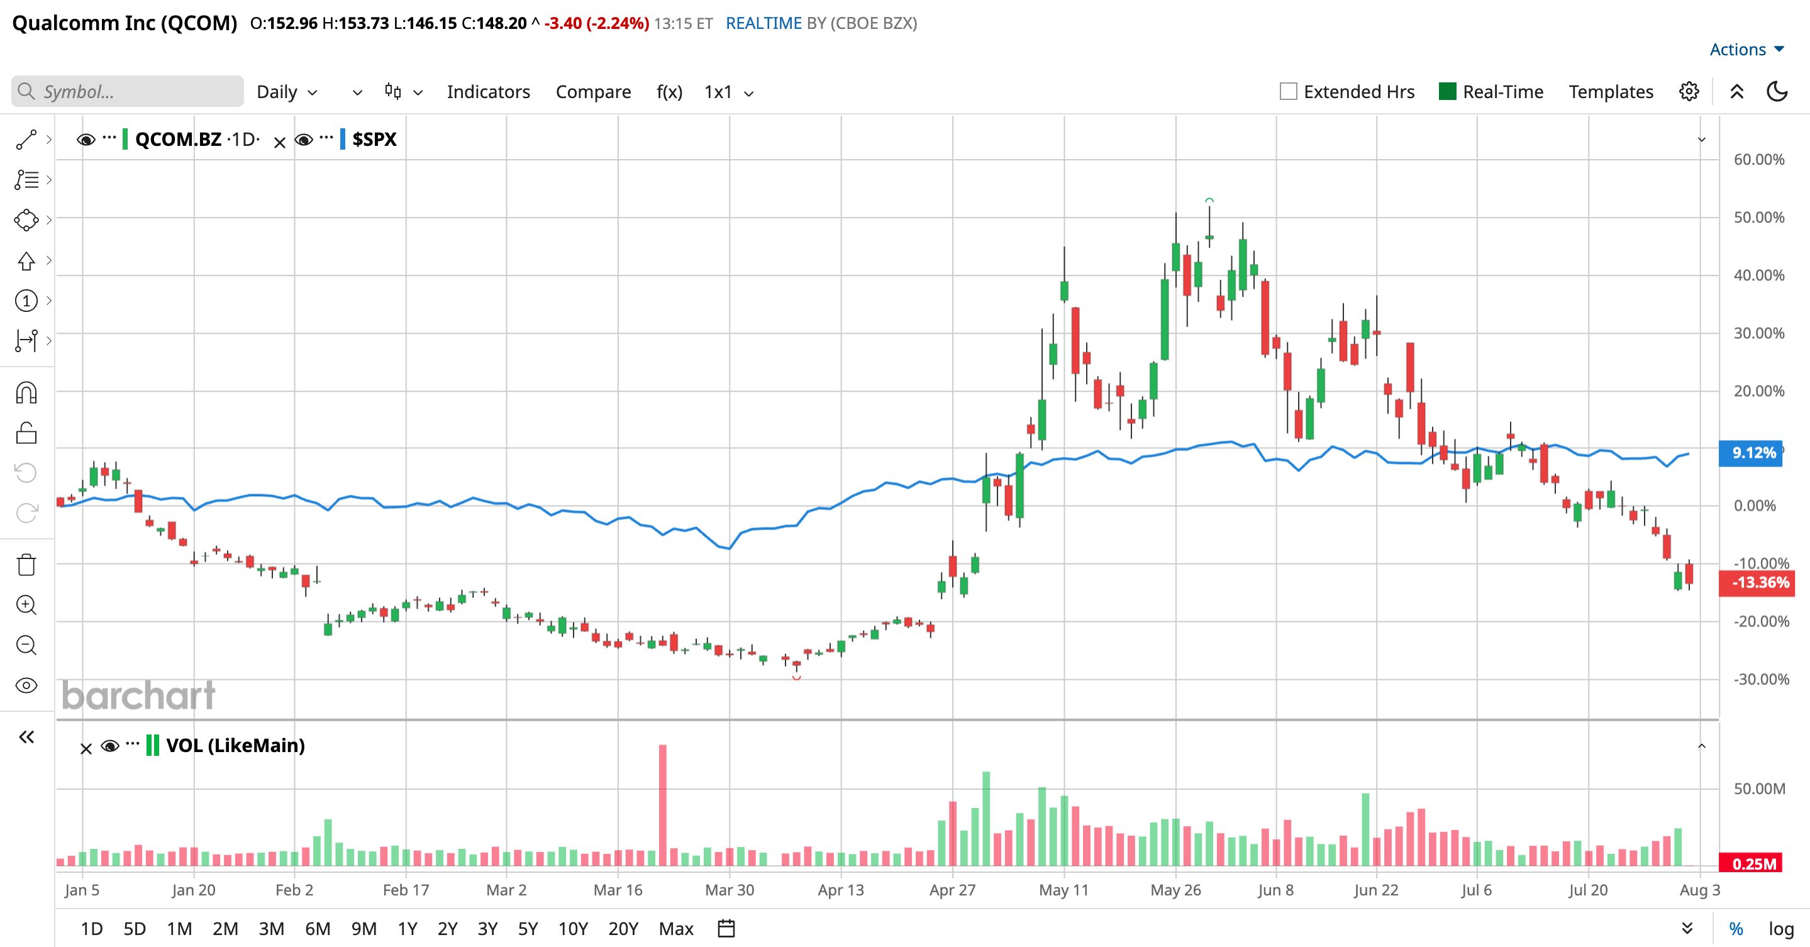Collapse the top toolbar with double chevron
Viewport: 1810px width, 947px height.
pos(1737,91)
